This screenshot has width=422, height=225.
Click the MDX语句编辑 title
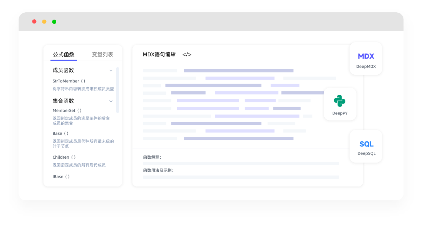pyautogui.click(x=159, y=55)
